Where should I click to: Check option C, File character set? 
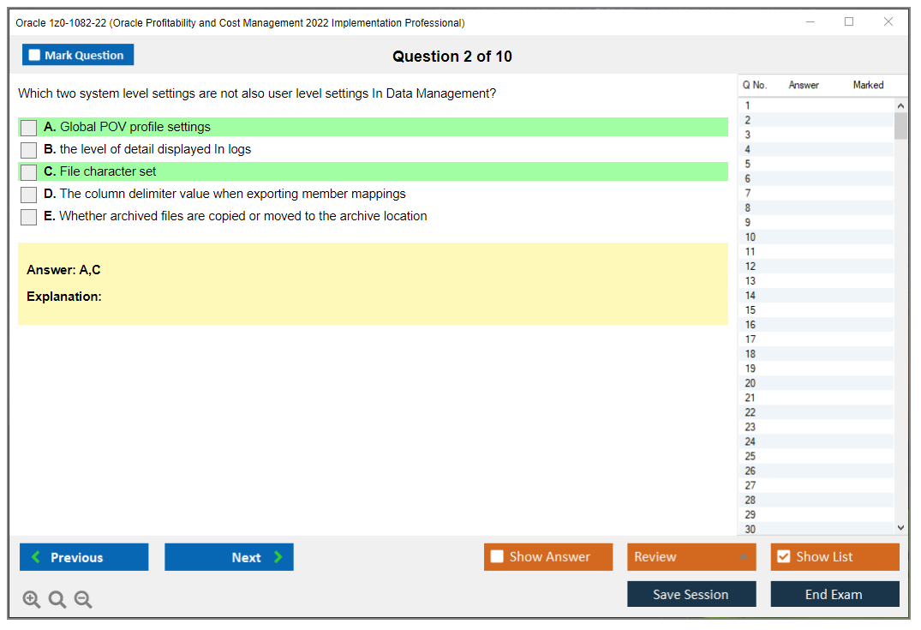click(28, 171)
